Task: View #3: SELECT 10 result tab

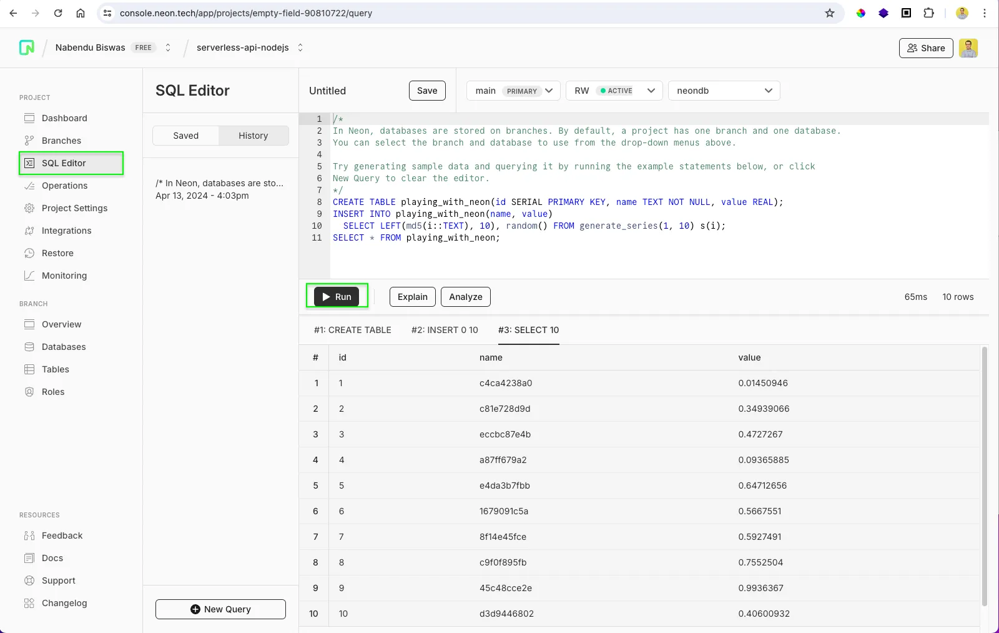Action: [x=528, y=330]
